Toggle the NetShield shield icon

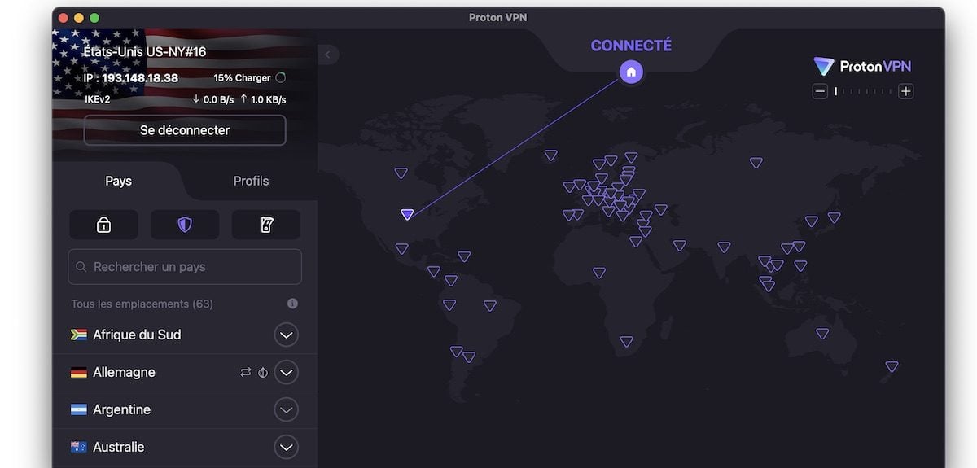[185, 225]
